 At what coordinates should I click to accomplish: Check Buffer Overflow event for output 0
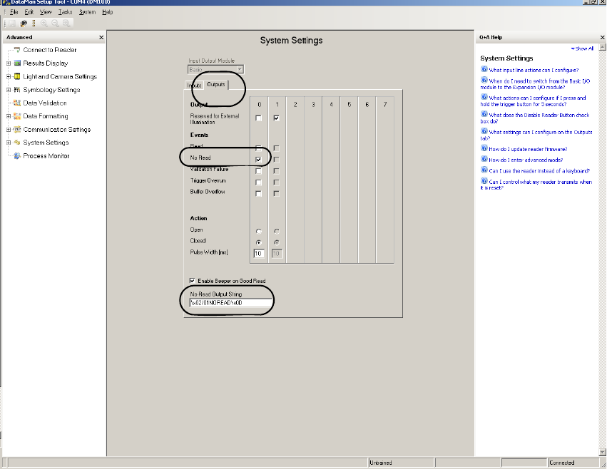[259, 193]
